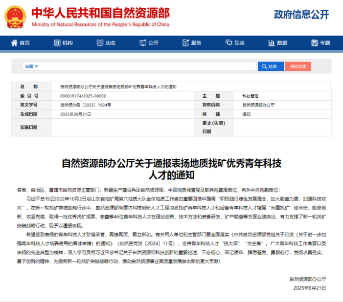Click the home icon beside 首页
The image size is (343, 302).
pos(14,43)
